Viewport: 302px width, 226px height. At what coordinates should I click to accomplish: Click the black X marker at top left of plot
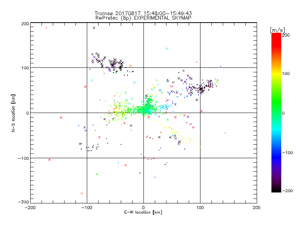(94, 28)
